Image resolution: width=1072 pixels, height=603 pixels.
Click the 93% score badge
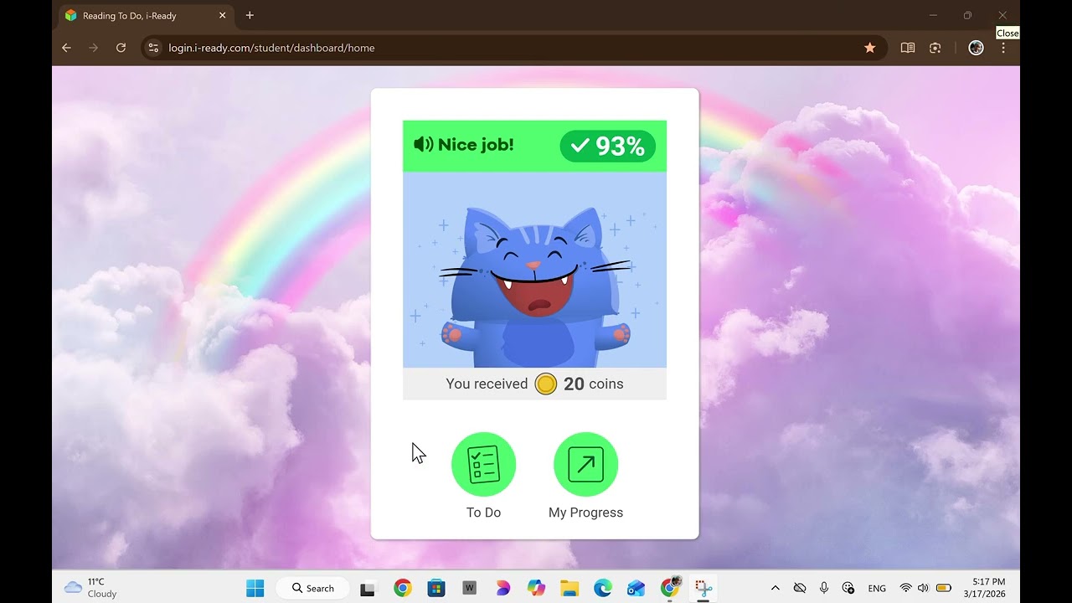coord(608,147)
